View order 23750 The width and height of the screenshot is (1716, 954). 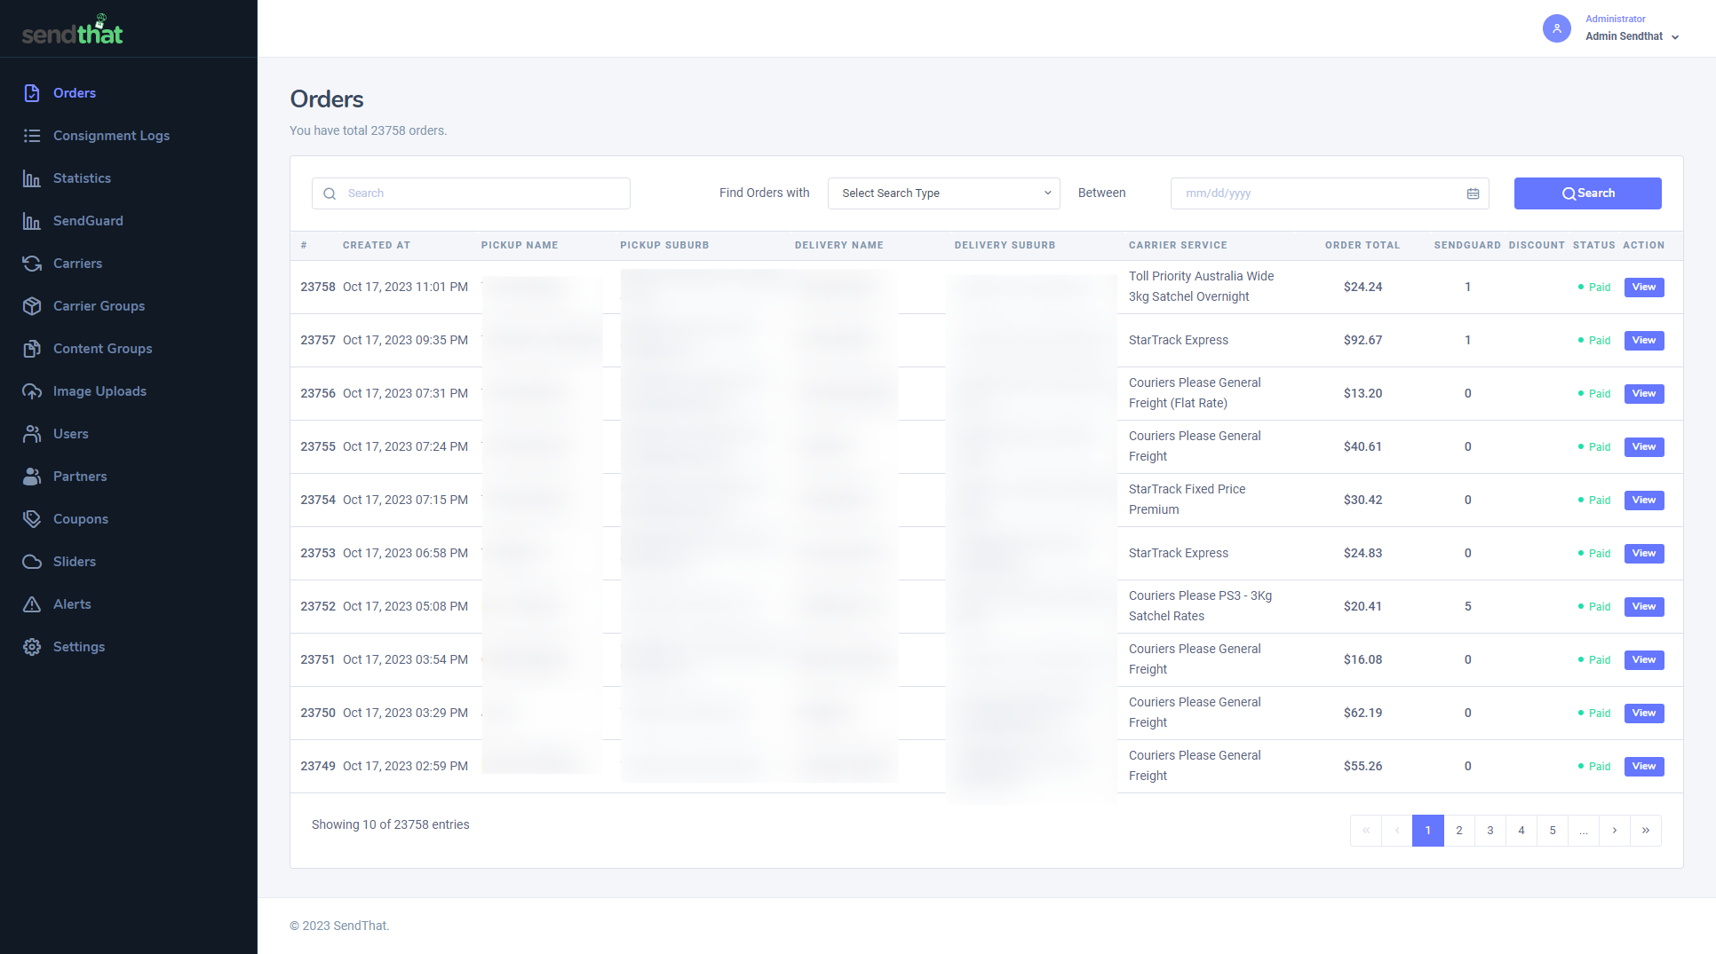(1643, 714)
